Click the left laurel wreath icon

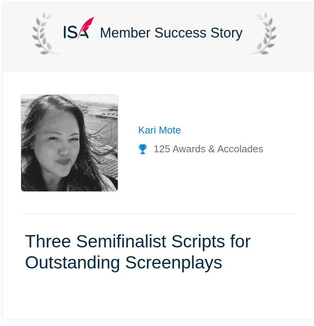pyautogui.click(x=44, y=33)
